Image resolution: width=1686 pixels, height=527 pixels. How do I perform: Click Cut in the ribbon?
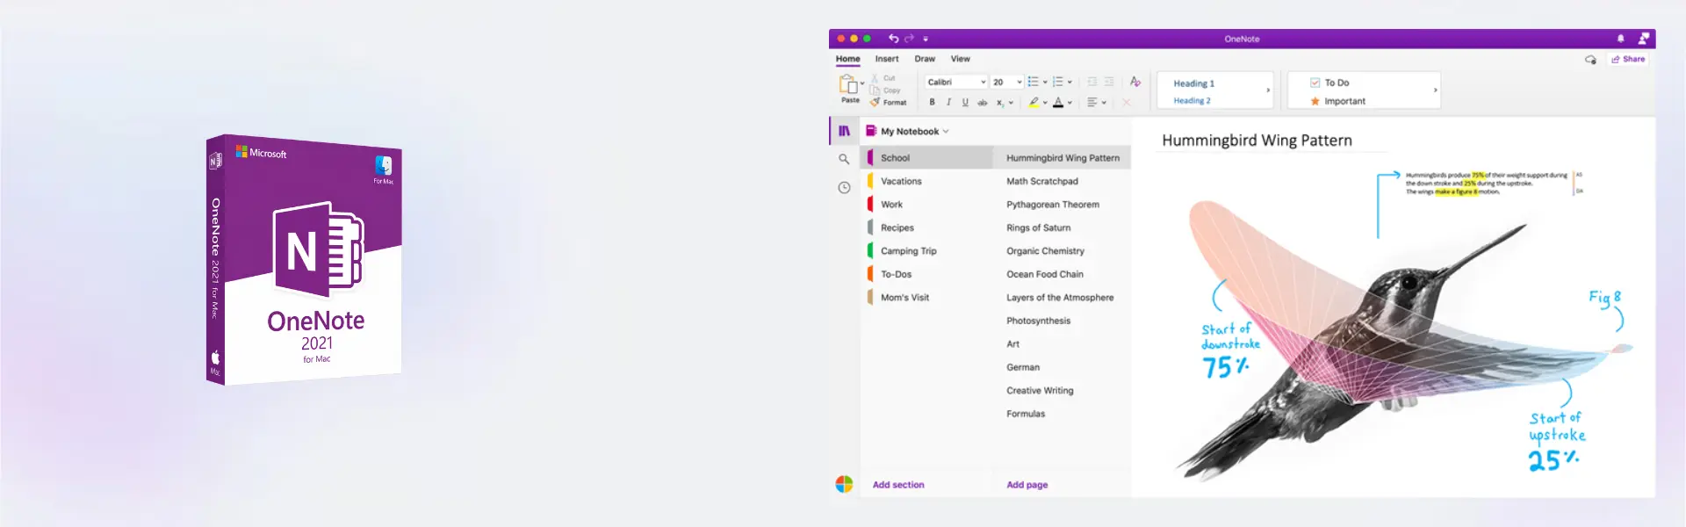[x=883, y=78]
